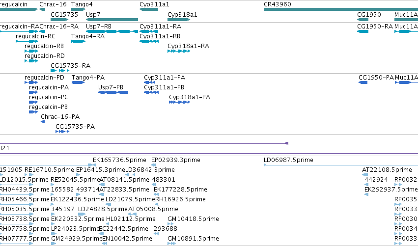
Task: Click the Usp7-RB transcript exons
Action: (112, 31)
